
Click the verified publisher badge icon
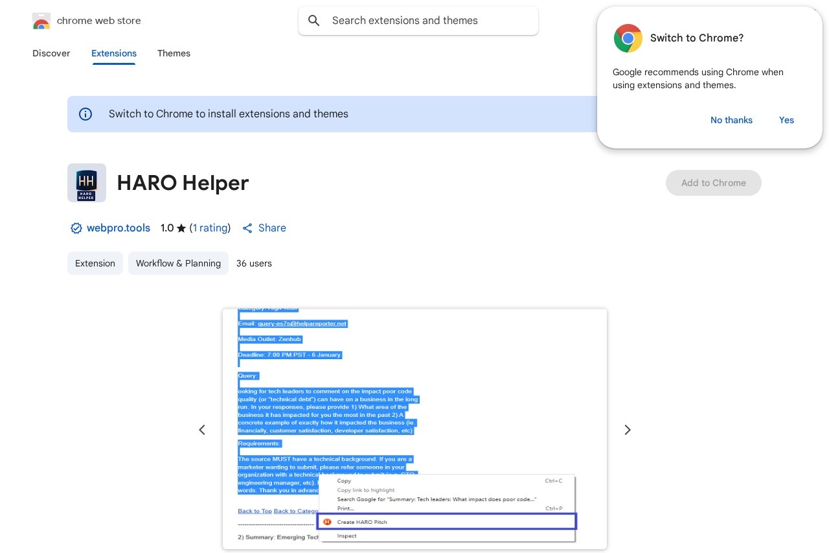(x=76, y=228)
